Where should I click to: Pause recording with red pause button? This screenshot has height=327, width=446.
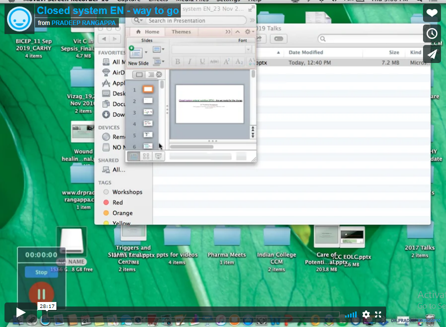[41, 294]
